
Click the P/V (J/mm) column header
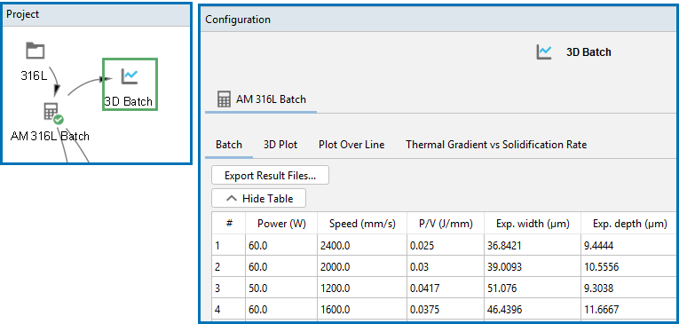click(x=446, y=224)
